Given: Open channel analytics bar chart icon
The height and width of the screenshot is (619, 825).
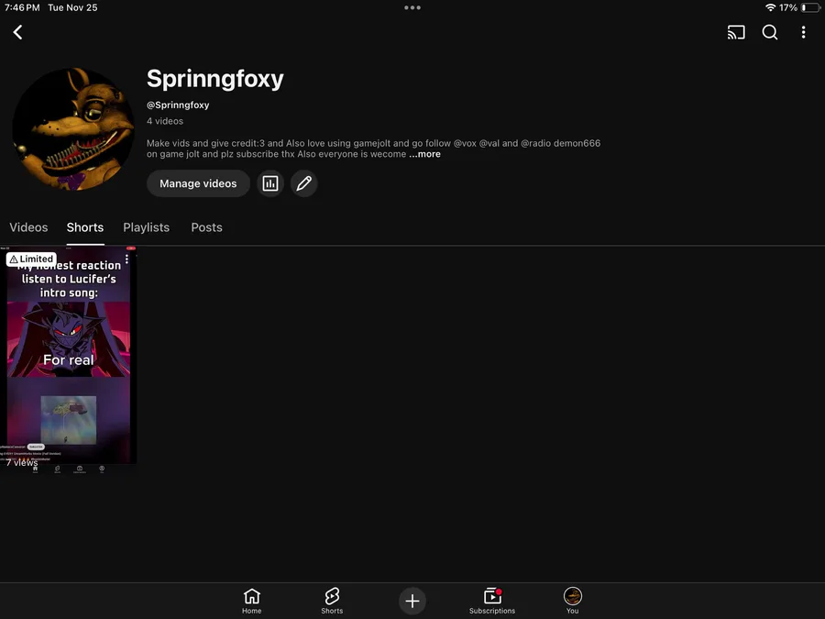Looking at the screenshot, I should pyautogui.click(x=269, y=183).
